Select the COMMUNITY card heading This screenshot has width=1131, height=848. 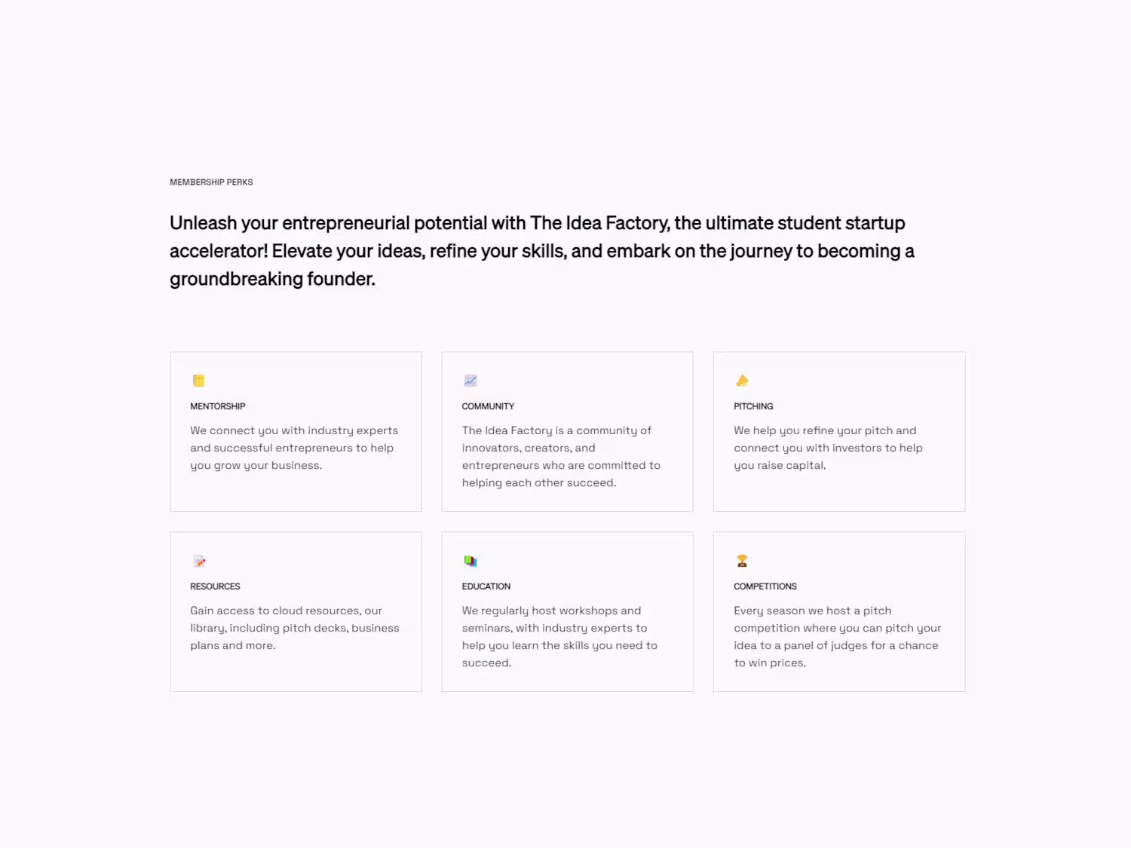click(488, 406)
